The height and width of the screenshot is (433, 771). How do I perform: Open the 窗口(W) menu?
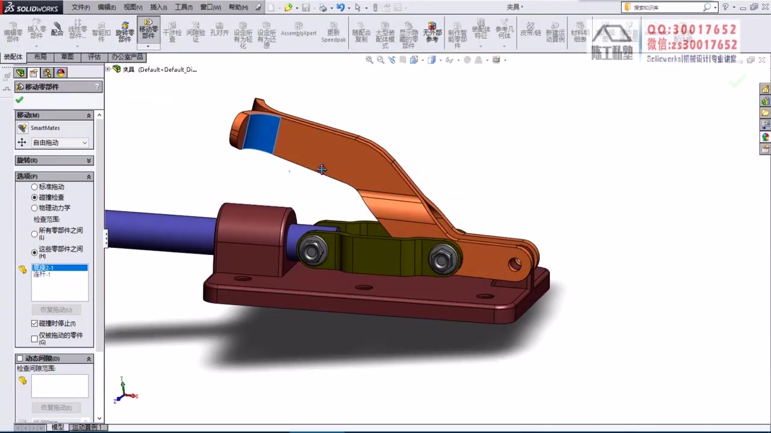210,7
